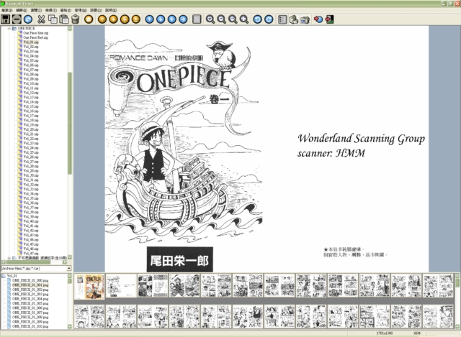461x337 pixels.
Task: Toggle the gray stacked-folders toolbar icon
Action: 305,19
